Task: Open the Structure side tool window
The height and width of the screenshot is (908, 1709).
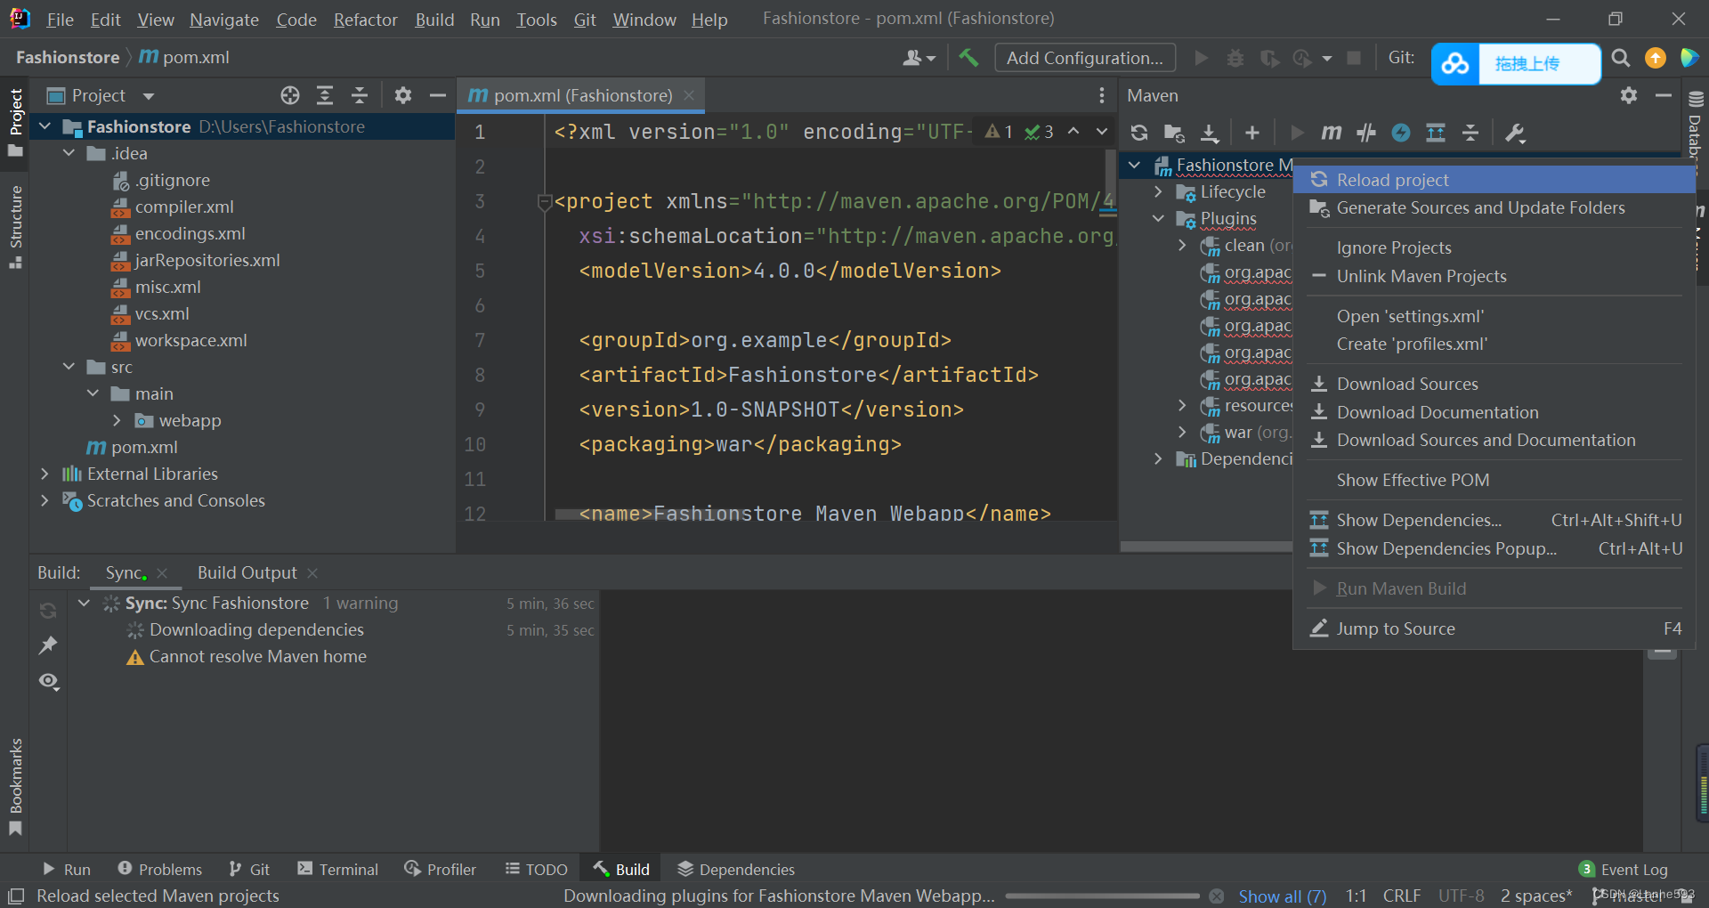Action: (x=15, y=226)
